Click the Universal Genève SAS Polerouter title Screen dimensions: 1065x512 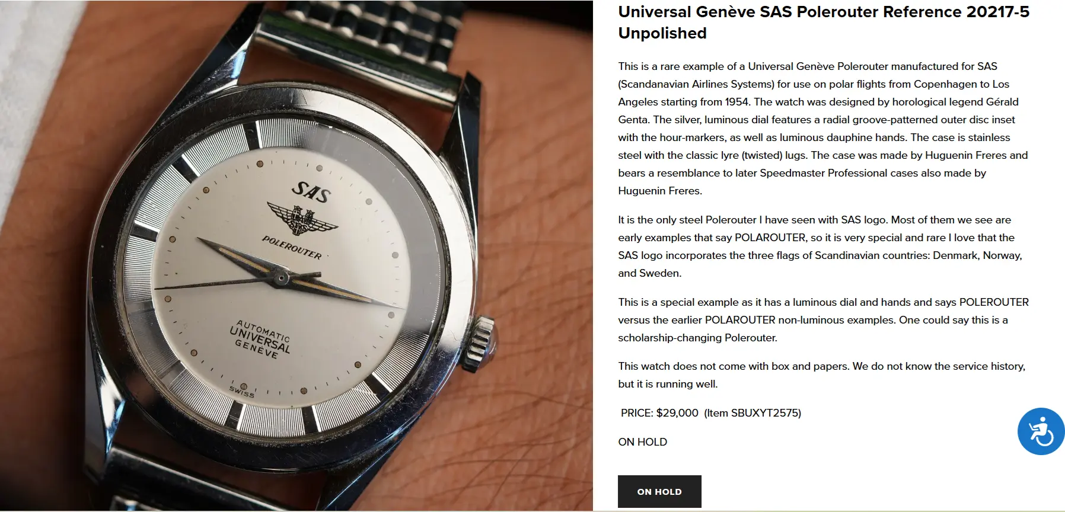(824, 23)
